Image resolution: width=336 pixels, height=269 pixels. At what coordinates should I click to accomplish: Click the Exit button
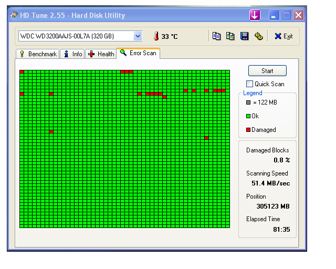coord(283,36)
